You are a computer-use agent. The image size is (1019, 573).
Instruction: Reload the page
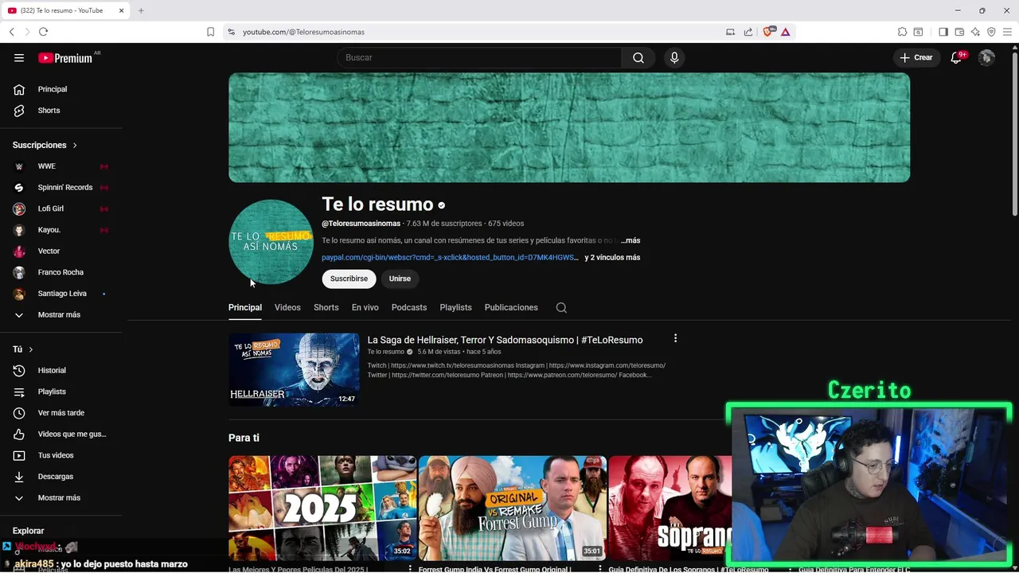coord(43,32)
